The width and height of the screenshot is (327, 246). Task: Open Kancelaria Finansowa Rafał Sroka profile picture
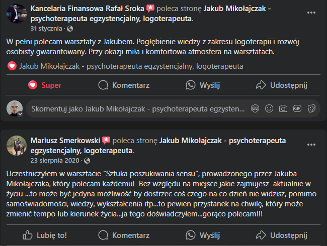click(x=16, y=14)
